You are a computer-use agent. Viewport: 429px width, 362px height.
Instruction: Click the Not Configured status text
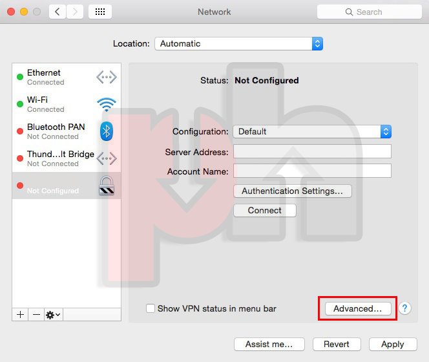click(267, 81)
